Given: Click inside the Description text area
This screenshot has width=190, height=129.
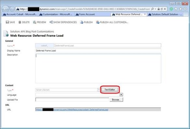Looking at the screenshot, I should [x=98, y=69].
